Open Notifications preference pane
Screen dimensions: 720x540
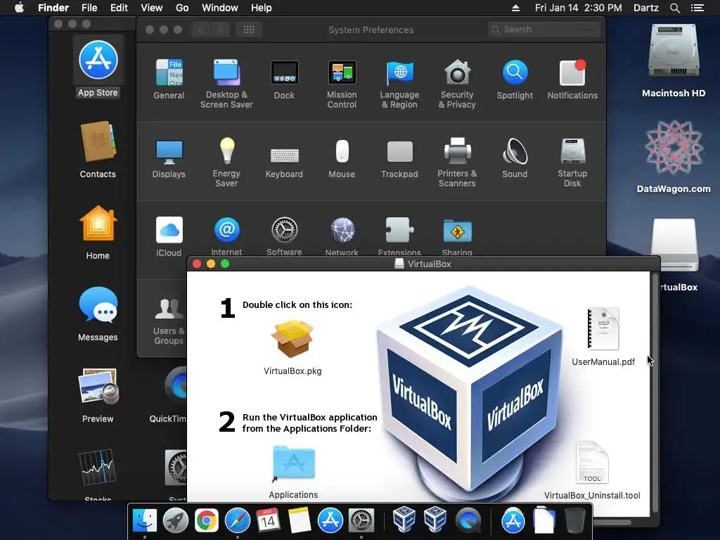pyautogui.click(x=572, y=79)
